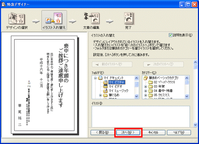Viewport: 199px width, 144px height.
Task: Click the マイ ピクチャ folder icon
Action: coord(105,82)
